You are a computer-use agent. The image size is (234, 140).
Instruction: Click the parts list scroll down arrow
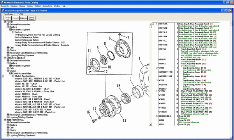[150, 124]
